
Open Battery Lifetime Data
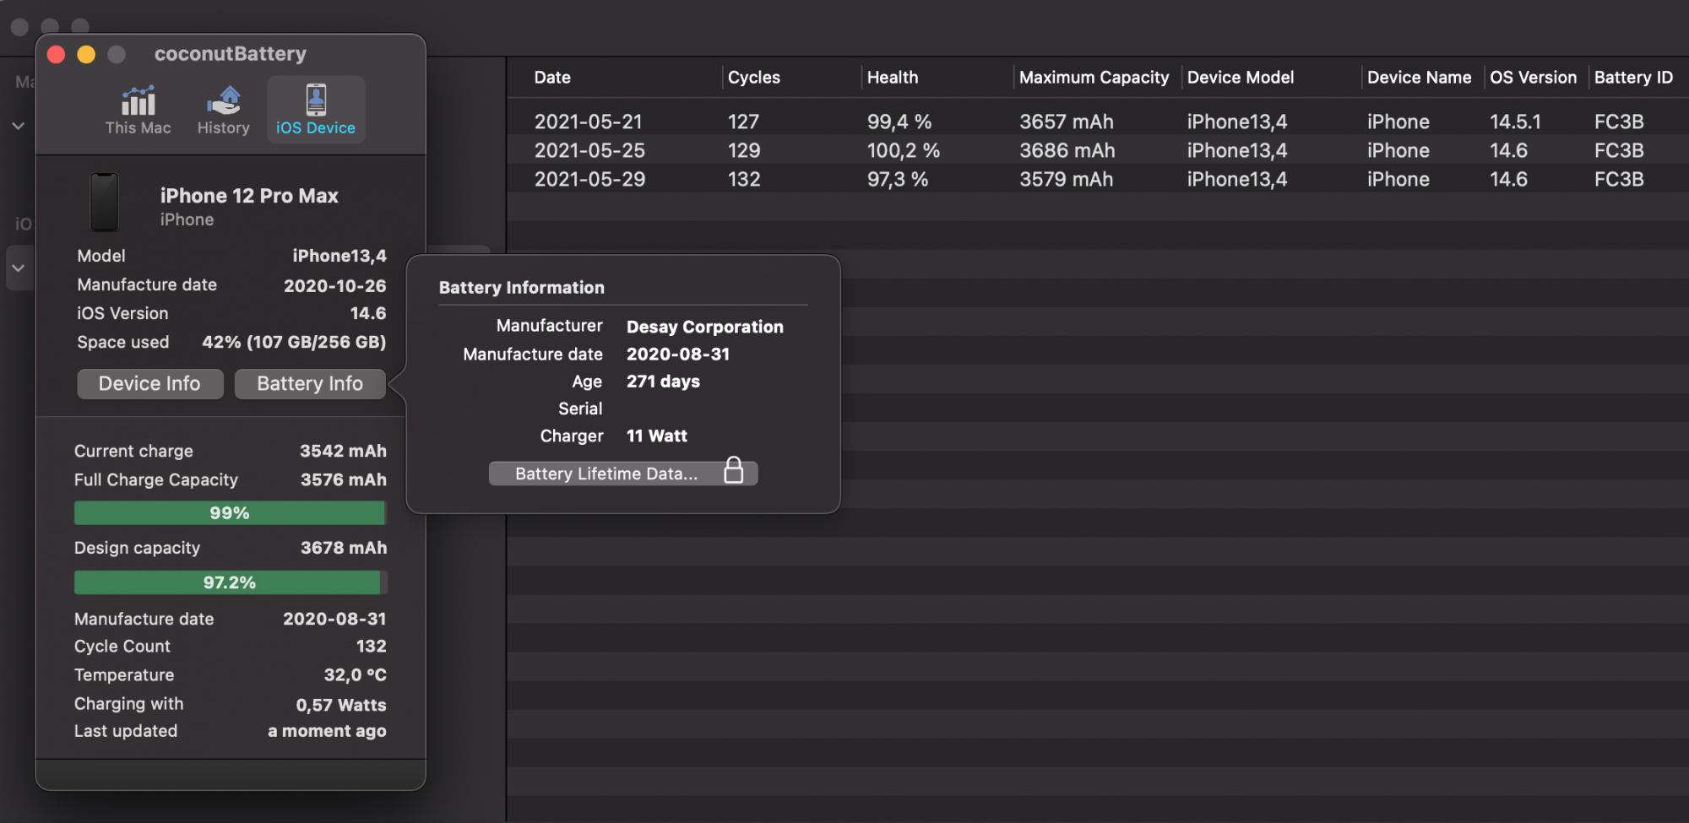(623, 474)
